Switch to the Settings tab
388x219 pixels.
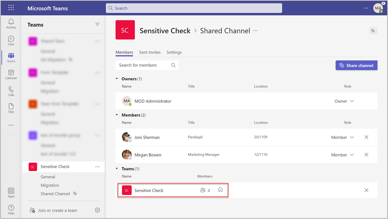click(x=174, y=52)
